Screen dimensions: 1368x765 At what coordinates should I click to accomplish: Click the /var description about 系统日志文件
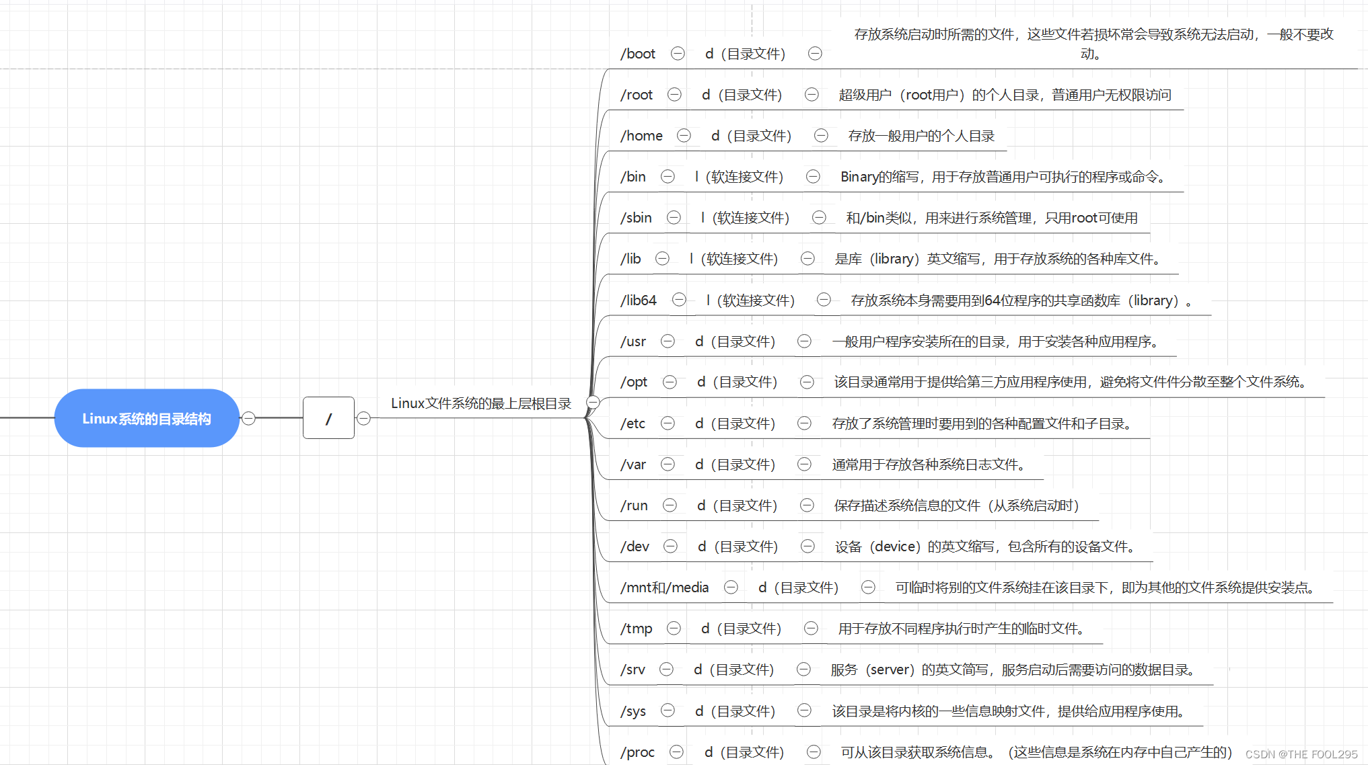point(929,465)
